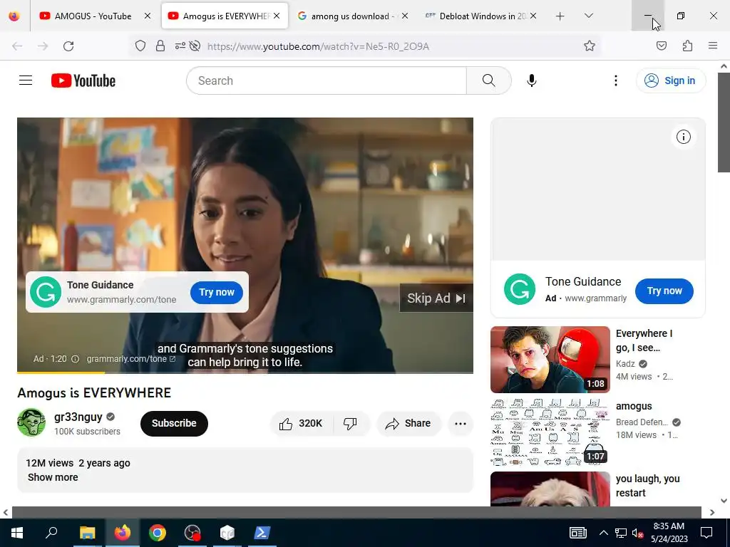Subscribe to gr33nguy
The image size is (730, 547).
pos(174,423)
